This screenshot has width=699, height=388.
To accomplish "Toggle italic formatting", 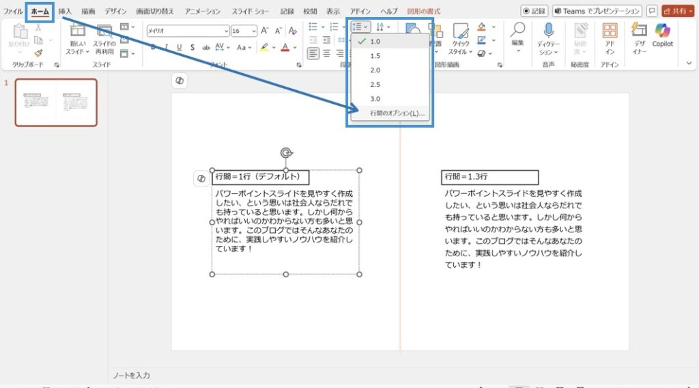I will [167, 47].
